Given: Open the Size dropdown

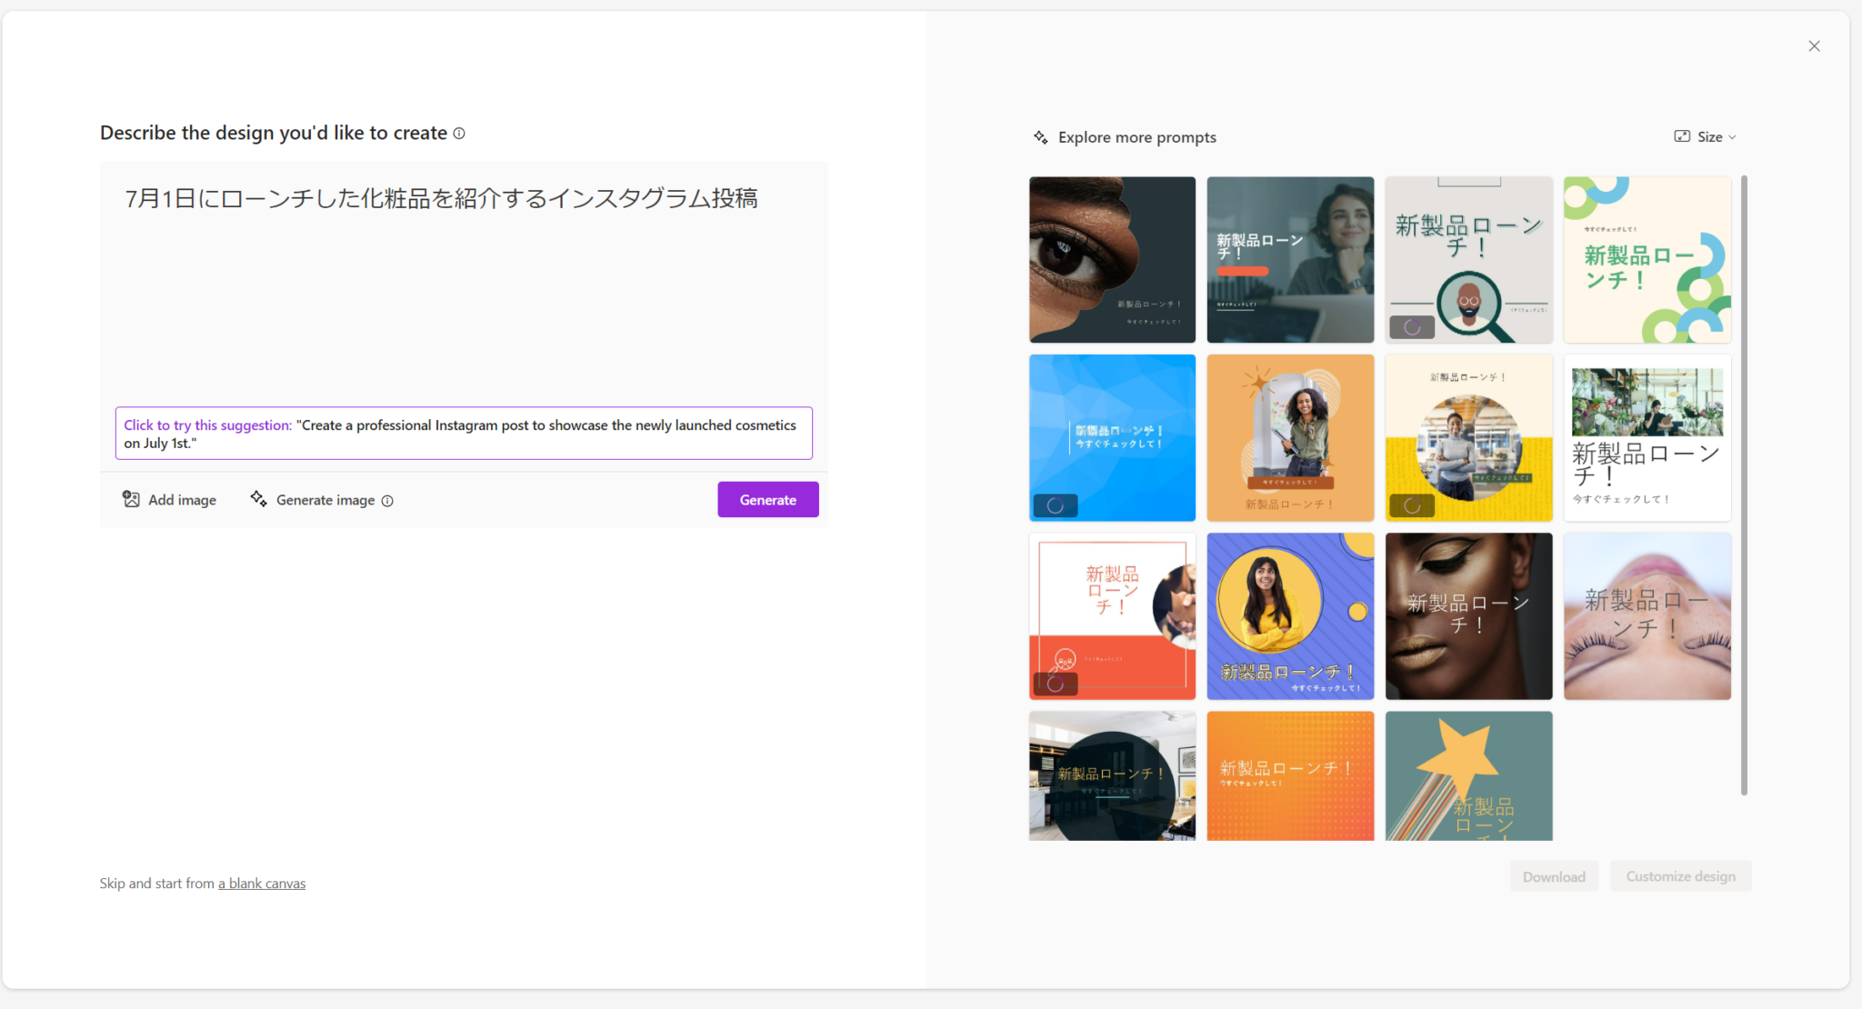Looking at the screenshot, I should pos(1715,136).
